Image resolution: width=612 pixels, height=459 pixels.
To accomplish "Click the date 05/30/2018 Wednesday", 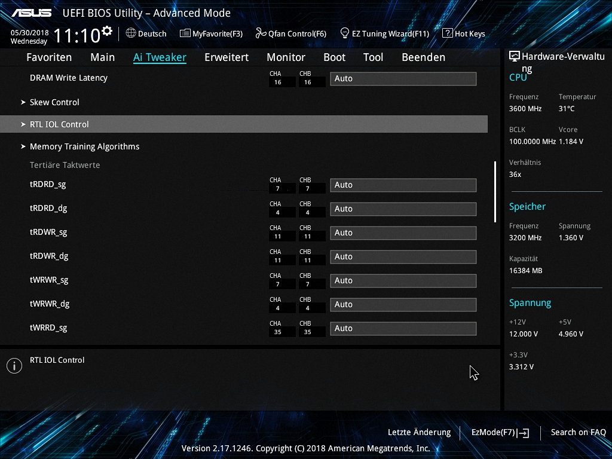I will (x=29, y=36).
